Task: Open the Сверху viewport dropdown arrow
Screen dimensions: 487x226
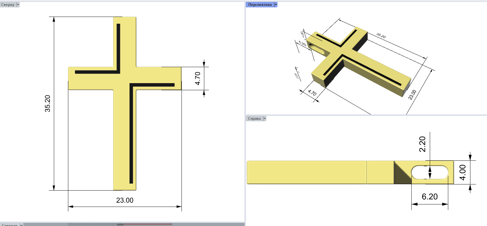Action: (x=18, y=5)
